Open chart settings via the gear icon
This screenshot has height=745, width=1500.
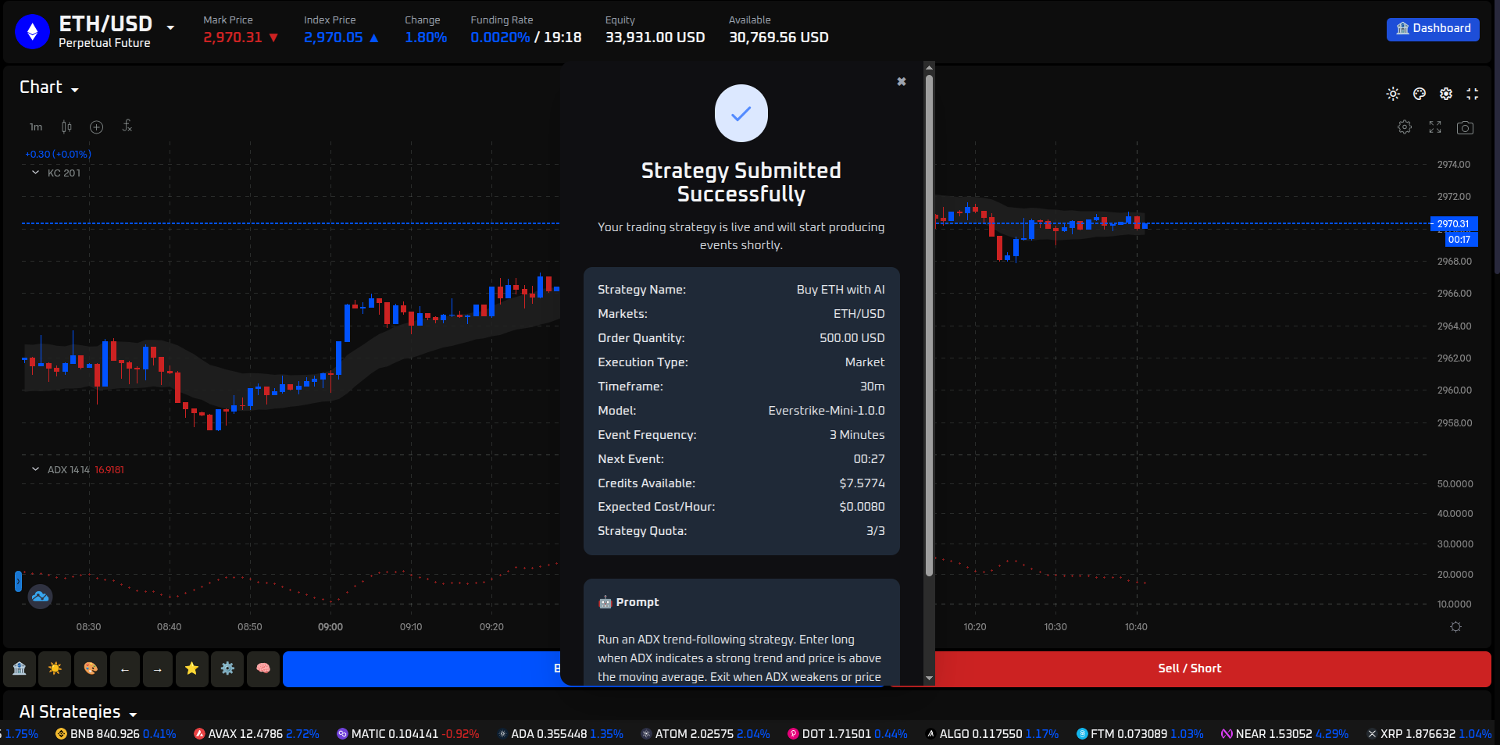coord(1404,127)
